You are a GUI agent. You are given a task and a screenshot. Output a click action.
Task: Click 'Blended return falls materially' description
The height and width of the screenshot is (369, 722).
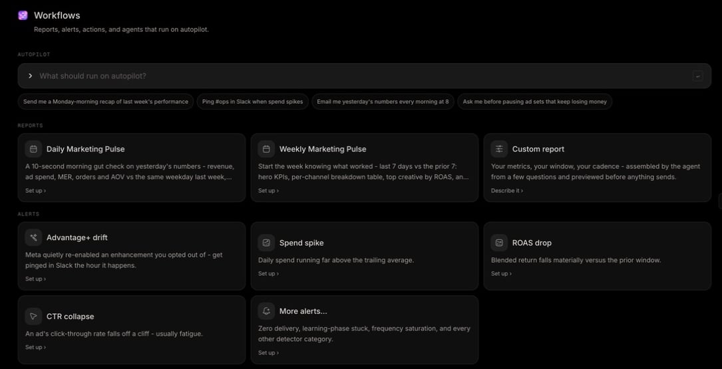pos(576,260)
